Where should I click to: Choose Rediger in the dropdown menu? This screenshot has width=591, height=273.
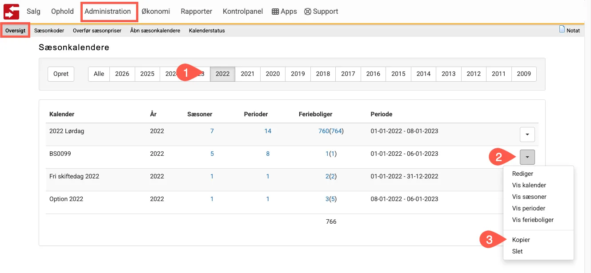[x=523, y=174]
